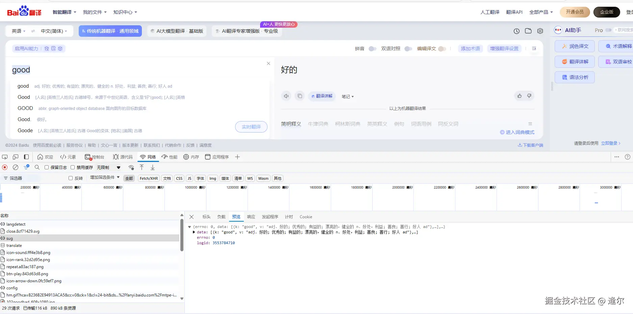
Task: Toggle device emulation mode in DevTools
Action: [x=15, y=157]
